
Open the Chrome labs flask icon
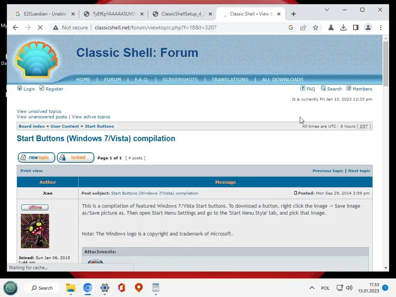click(331, 27)
